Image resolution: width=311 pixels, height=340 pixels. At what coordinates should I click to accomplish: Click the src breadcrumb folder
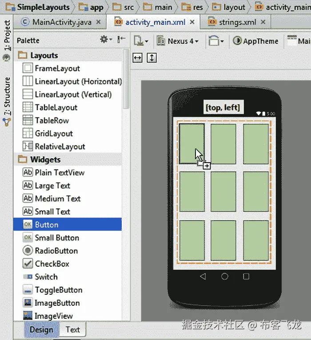pyautogui.click(x=123, y=7)
